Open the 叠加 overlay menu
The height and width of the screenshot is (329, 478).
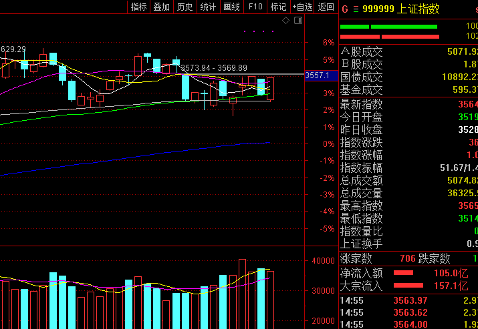click(162, 7)
